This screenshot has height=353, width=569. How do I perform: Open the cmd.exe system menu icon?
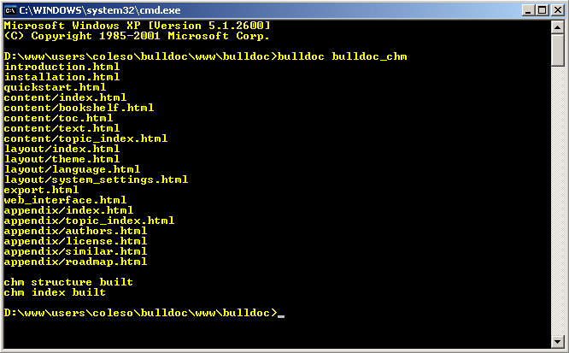[9, 9]
